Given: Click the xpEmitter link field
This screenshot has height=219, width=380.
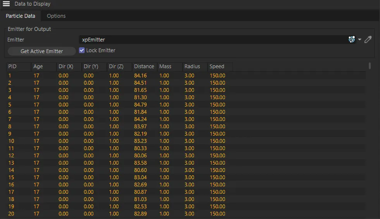Looking at the screenshot, I should 213,40.
